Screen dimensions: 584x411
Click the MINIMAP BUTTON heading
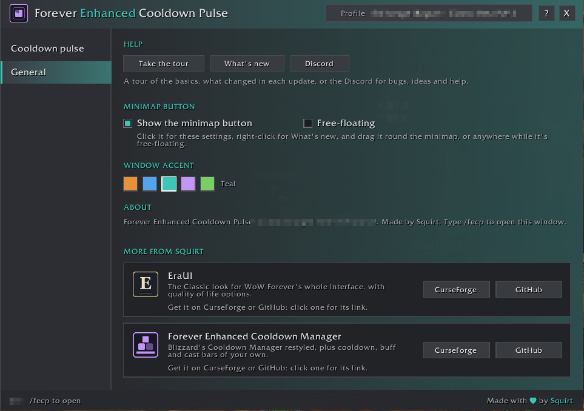[x=159, y=107]
